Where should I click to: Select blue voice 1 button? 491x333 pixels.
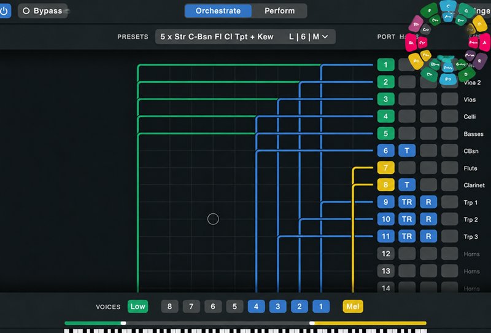coord(321,307)
